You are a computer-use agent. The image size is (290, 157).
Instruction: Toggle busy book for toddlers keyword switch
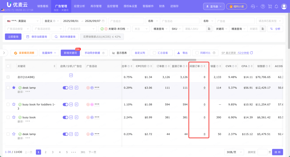[66, 104]
